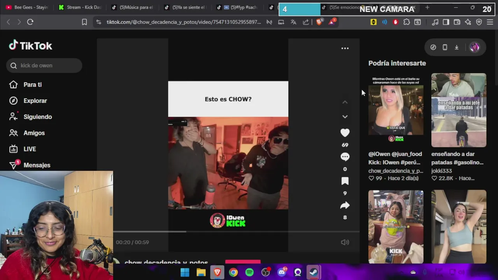Open the Brave Rewards triangle icon

[331, 22]
